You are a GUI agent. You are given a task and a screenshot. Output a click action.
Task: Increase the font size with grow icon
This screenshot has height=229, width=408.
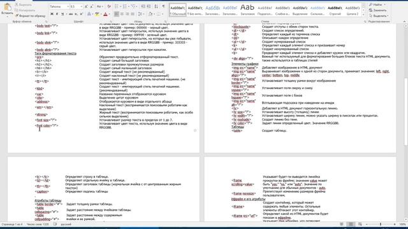pos(86,6)
